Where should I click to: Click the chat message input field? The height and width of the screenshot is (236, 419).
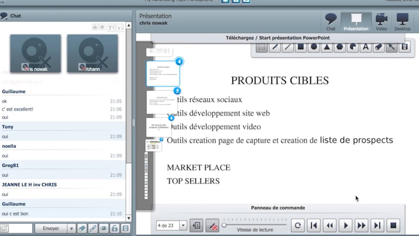[x=21, y=228]
